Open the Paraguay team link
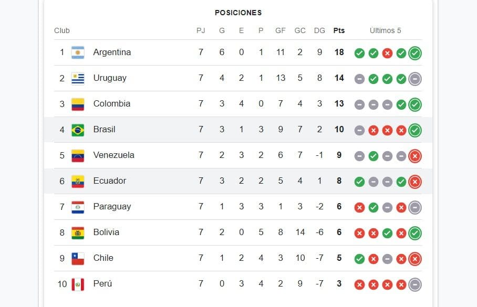Screen dimensions: 477x307 [112, 206]
